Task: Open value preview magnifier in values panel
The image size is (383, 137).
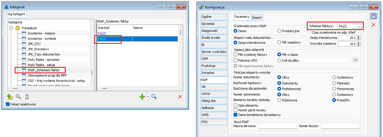Action: tap(154, 96)
